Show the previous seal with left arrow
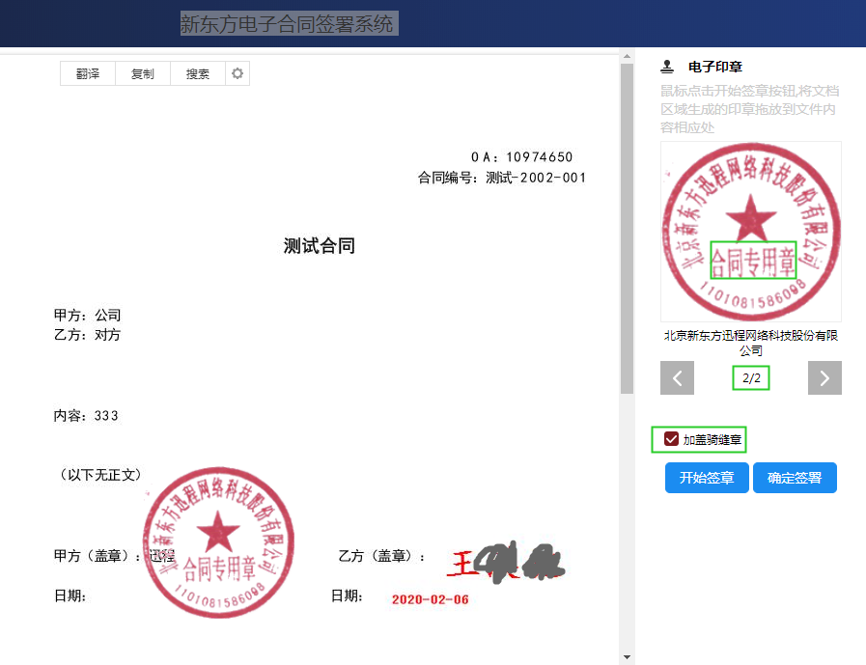 (x=677, y=378)
